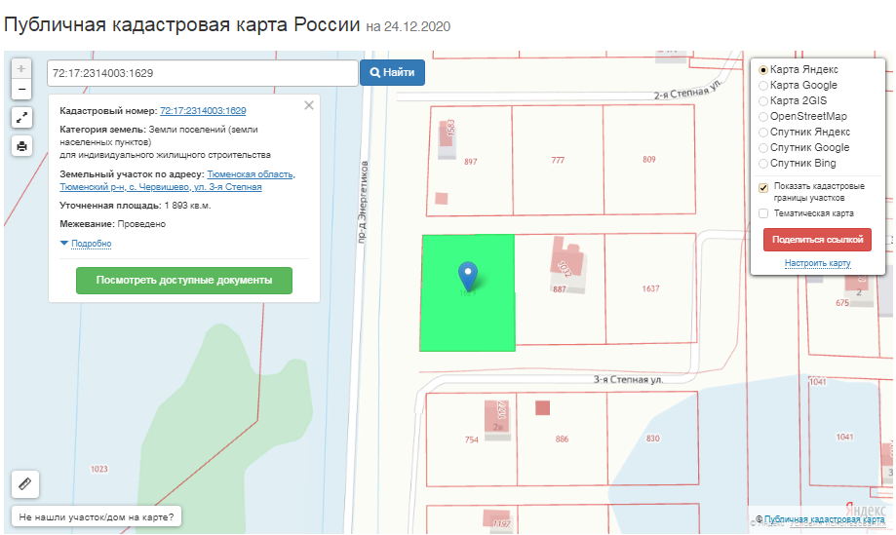Click parcel number 897 on map

470,162
